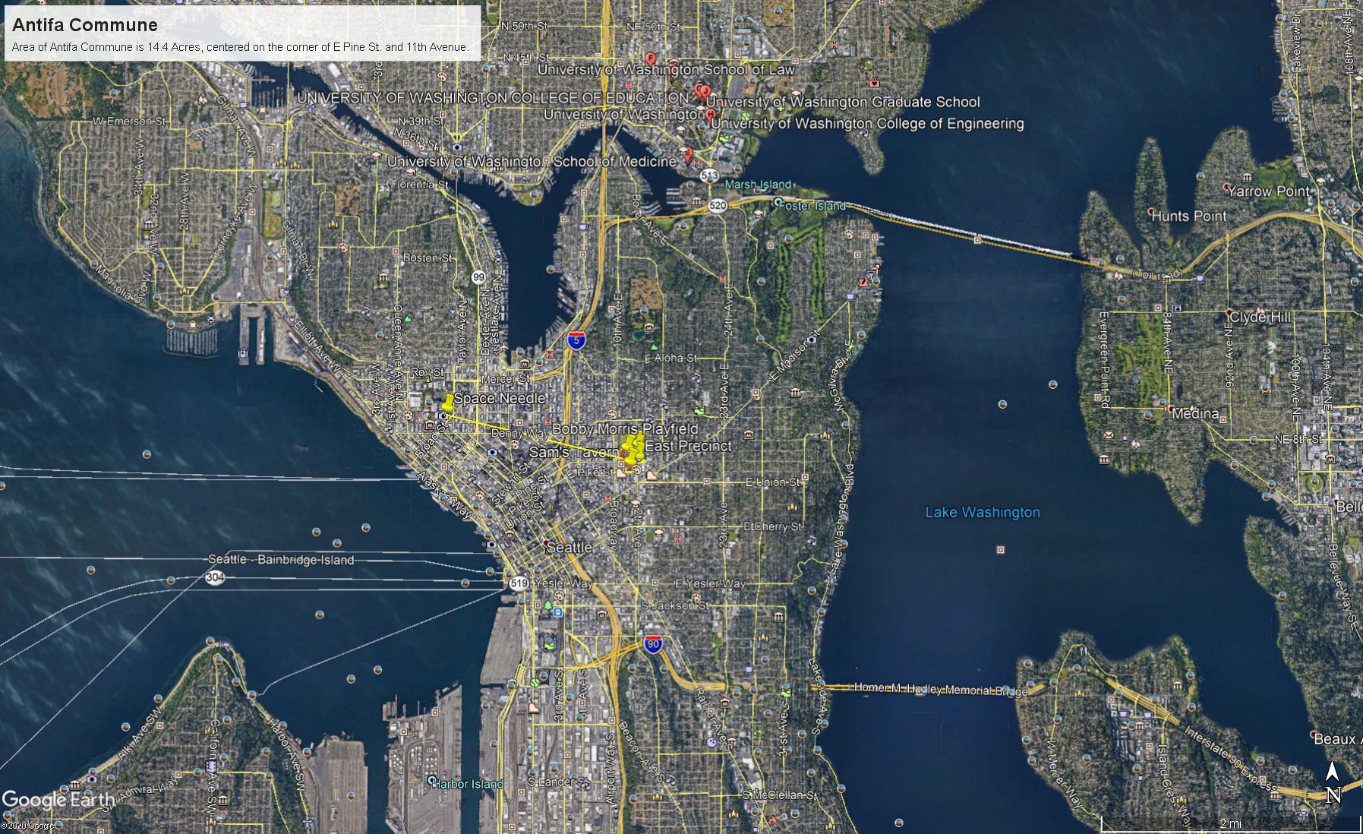The image size is (1363, 834).
Task: Click the Interstate 5 highway shield
Action: click(x=577, y=340)
